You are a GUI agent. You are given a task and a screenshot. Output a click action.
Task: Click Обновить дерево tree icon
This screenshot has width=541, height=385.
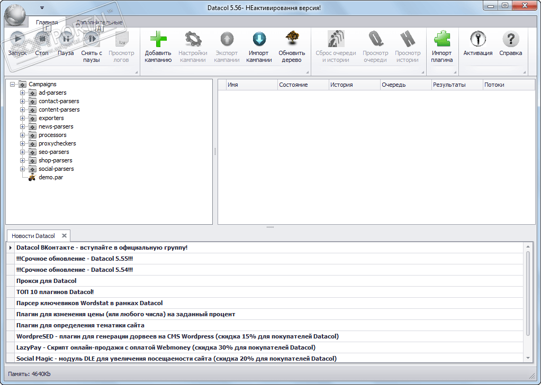[x=292, y=39]
